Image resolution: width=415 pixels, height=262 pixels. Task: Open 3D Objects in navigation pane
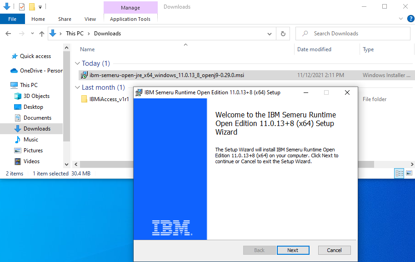36,96
